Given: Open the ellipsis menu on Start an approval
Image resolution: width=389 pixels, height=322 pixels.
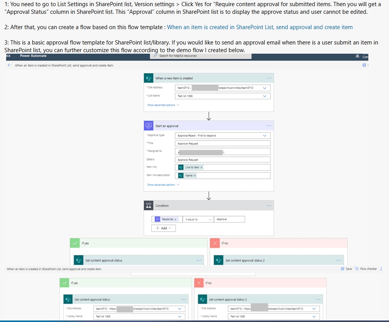Looking at the screenshot, I should pos(269,126).
